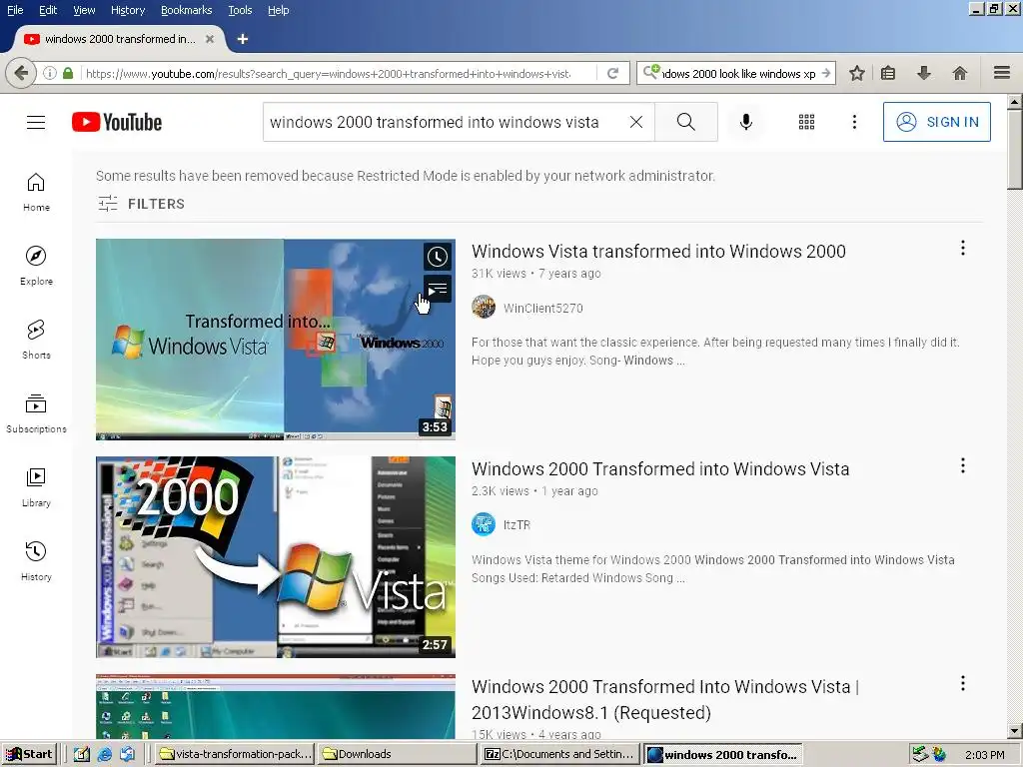This screenshot has height=767, width=1023.
Task: Click the browser Back arrow
Action: point(21,73)
